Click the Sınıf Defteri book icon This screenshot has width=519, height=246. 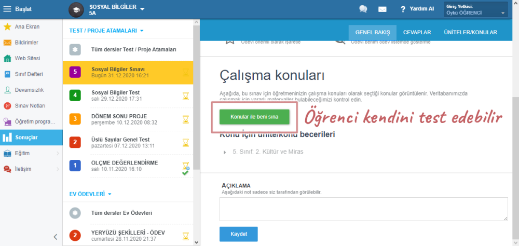click(7, 74)
